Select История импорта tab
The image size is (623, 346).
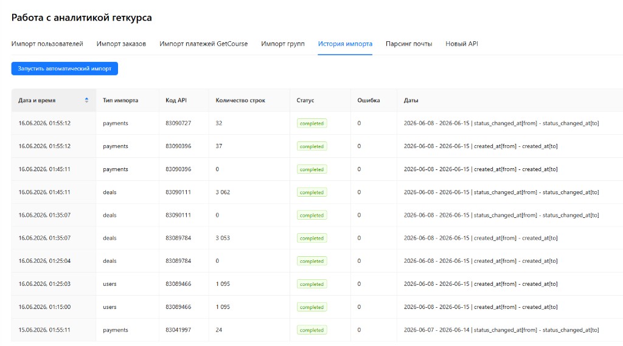point(345,44)
